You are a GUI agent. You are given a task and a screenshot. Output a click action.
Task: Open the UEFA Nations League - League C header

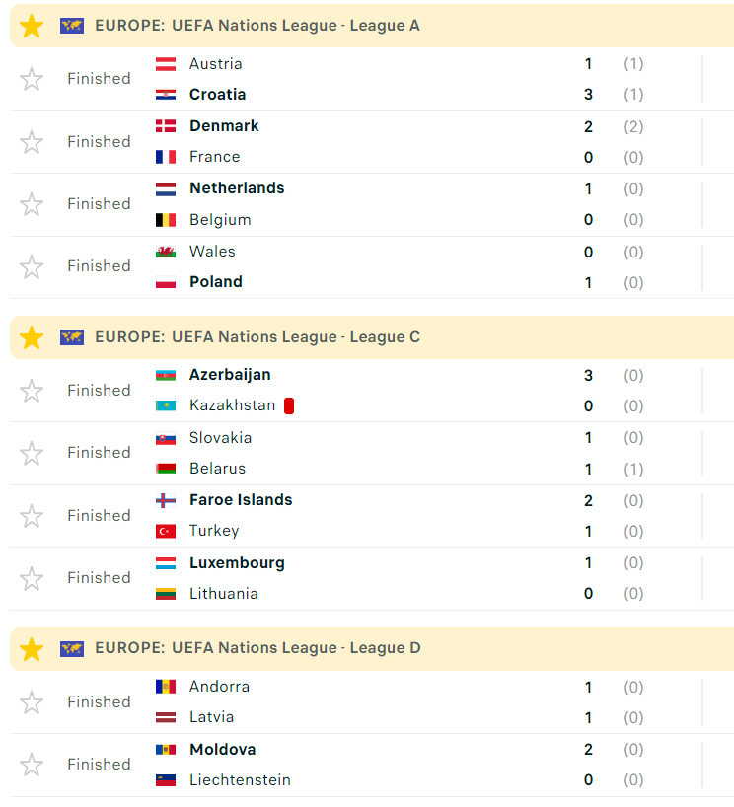pos(257,337)
